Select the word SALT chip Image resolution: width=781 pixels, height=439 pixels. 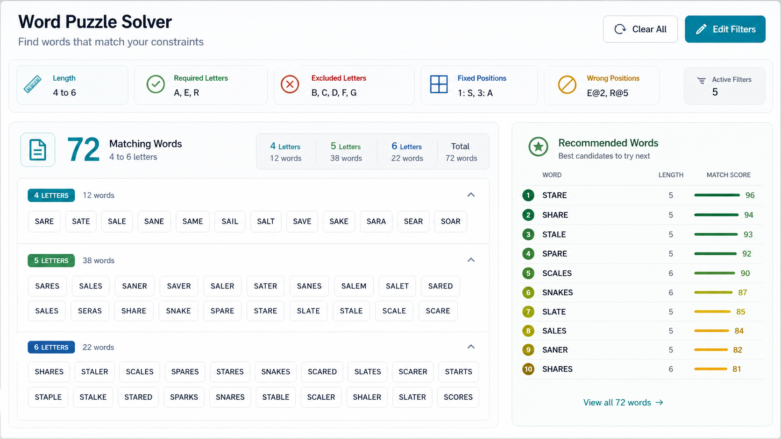[x=266, y=222]
